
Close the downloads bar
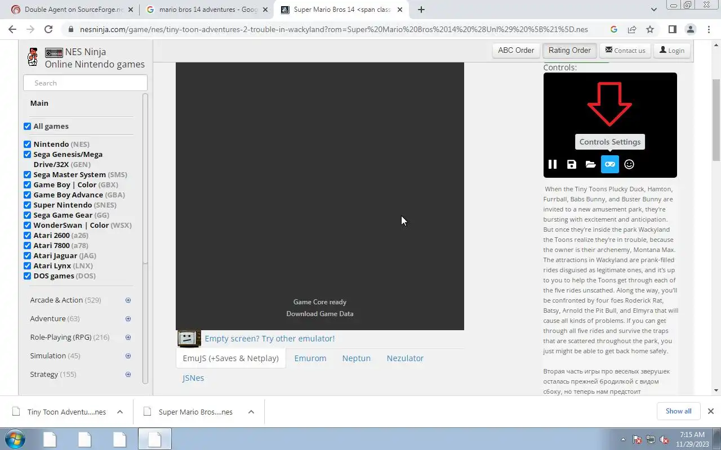click(710, 411)
